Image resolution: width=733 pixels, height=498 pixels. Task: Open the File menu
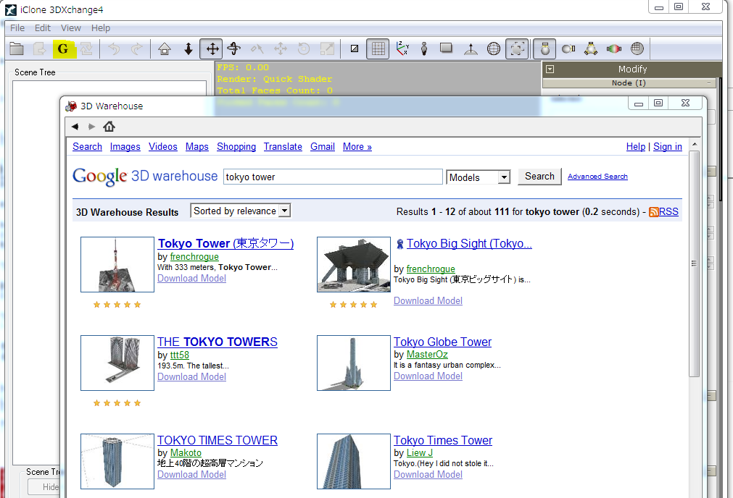[17, 28]
